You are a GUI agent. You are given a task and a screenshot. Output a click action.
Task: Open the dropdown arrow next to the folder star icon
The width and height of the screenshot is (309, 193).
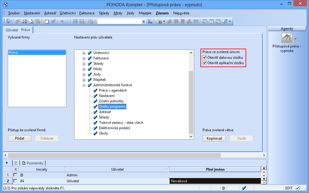point(164,21)
